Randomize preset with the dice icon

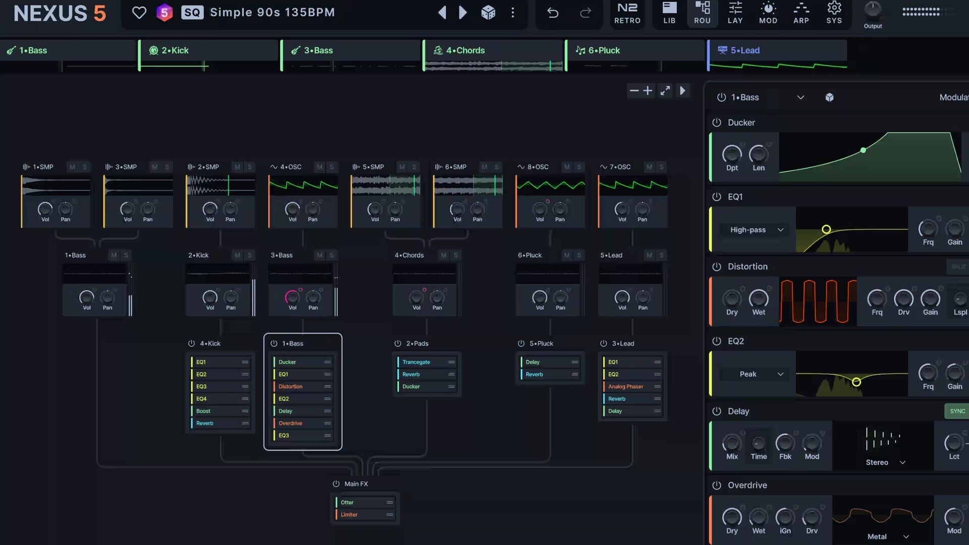(488, 13)
